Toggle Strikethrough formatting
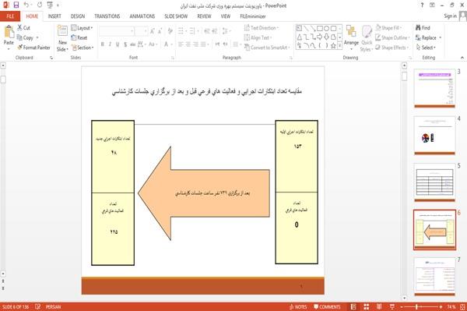The height and width of the screenshot is (311, 467). coord(133,44)
